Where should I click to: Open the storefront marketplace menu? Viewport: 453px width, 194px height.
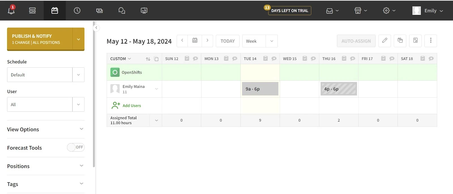point(361,10)
